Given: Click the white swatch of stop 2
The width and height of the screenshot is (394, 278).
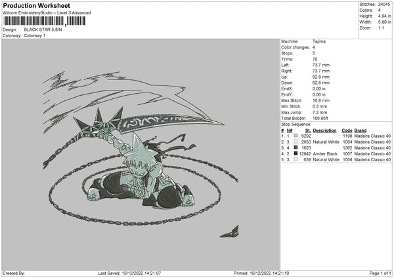Looking at the screenshot, I should [295, 142].
